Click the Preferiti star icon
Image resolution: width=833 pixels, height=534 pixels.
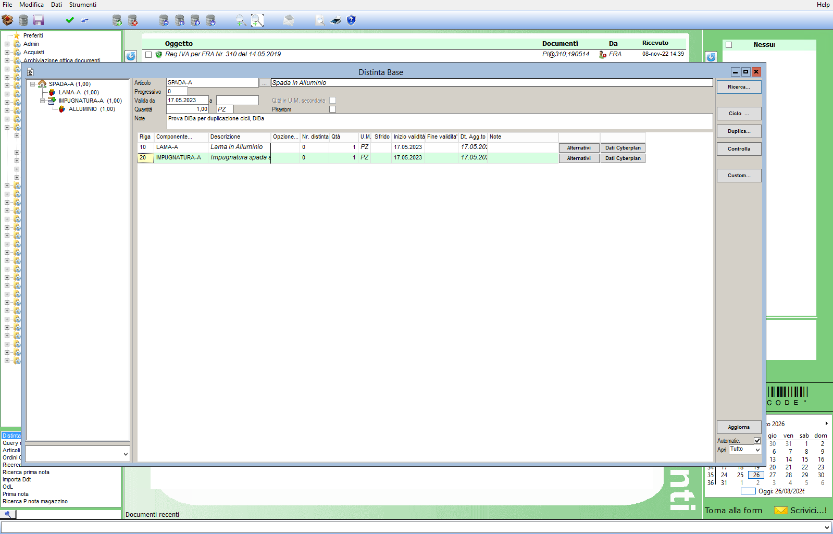17,35
